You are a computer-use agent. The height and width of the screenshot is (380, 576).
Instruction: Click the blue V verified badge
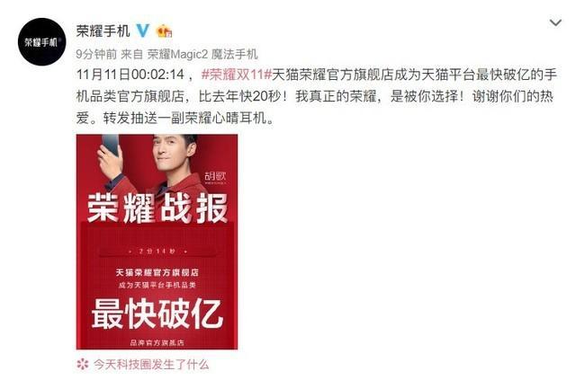142,31
